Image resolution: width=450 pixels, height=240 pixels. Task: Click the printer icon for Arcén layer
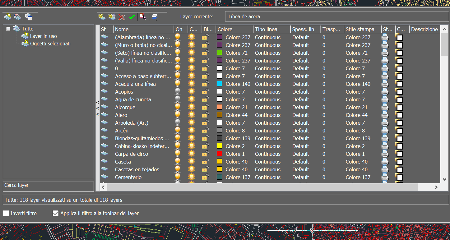385,131
